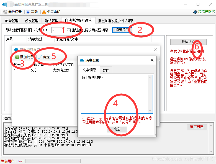Click the 清空日志 button

197,127
